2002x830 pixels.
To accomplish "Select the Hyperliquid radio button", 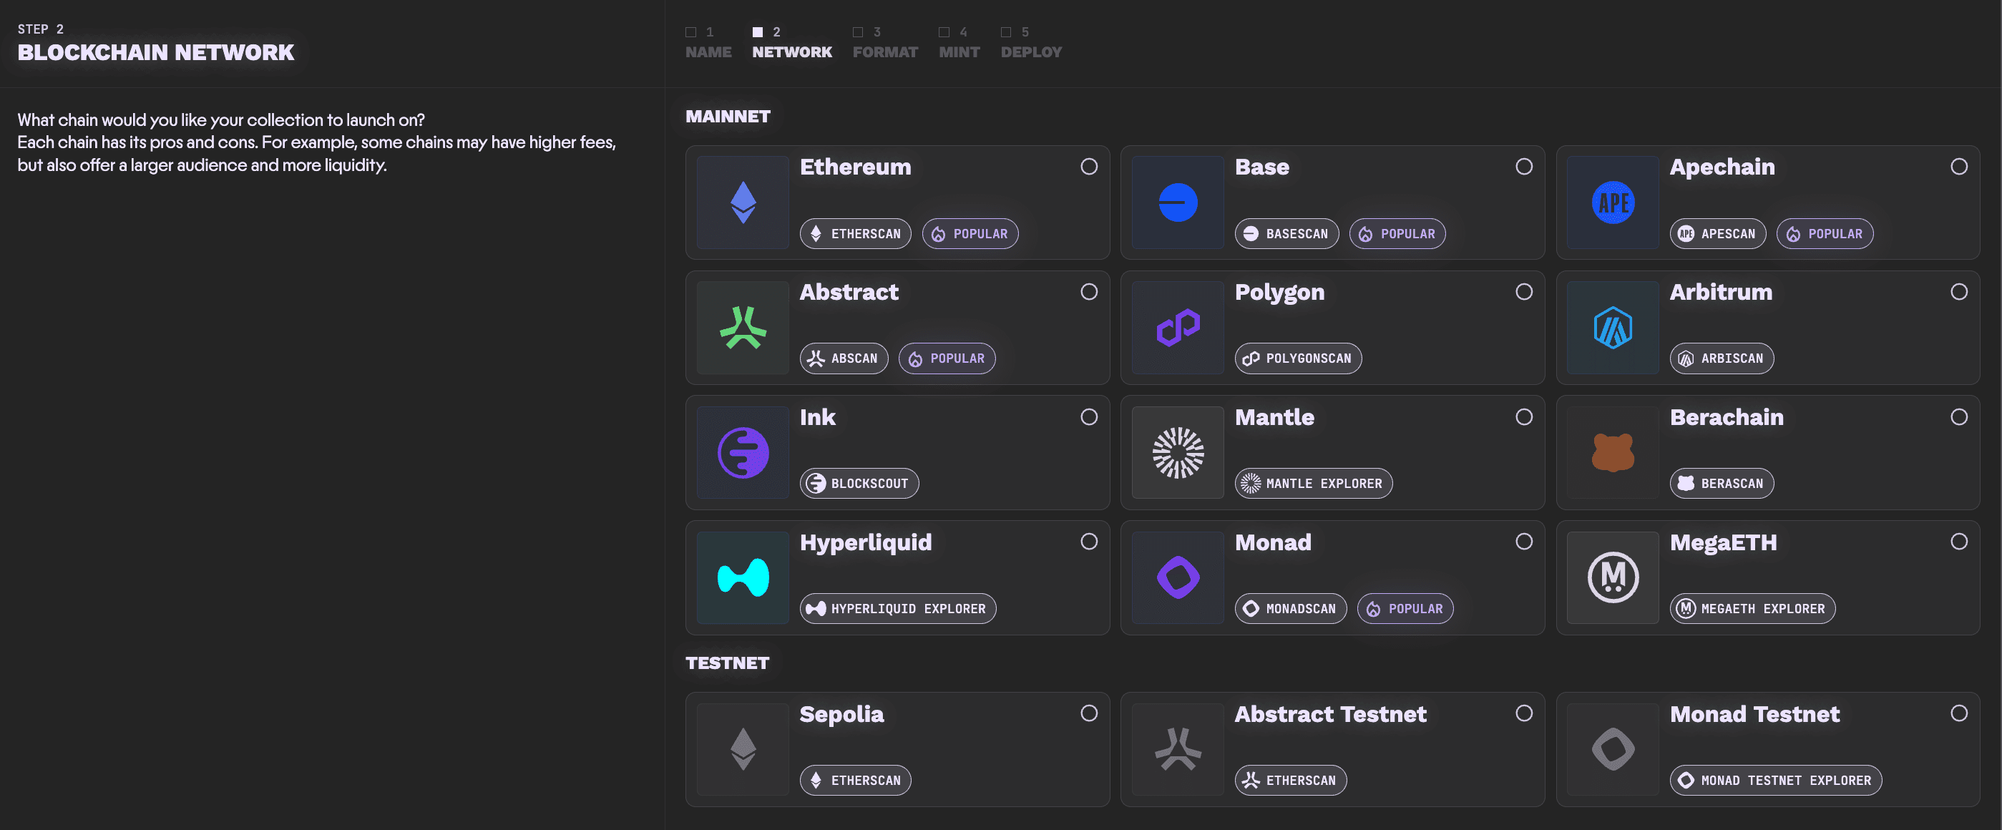I will [x=1089, y=542].
